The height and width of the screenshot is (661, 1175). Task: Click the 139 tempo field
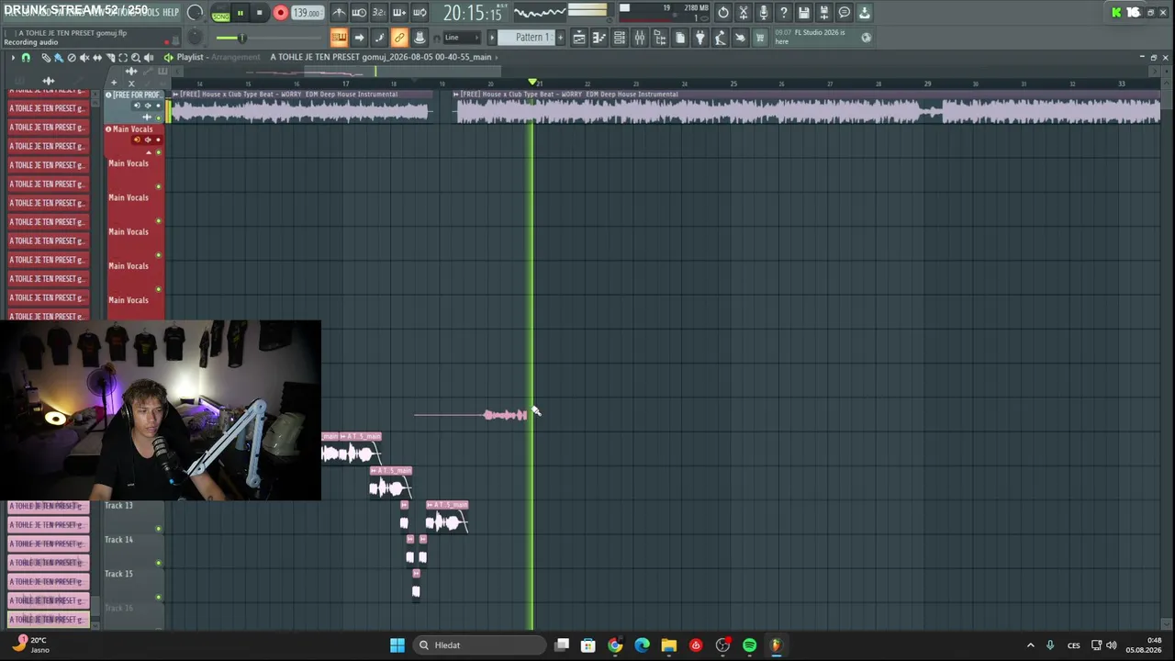(307, 13)
